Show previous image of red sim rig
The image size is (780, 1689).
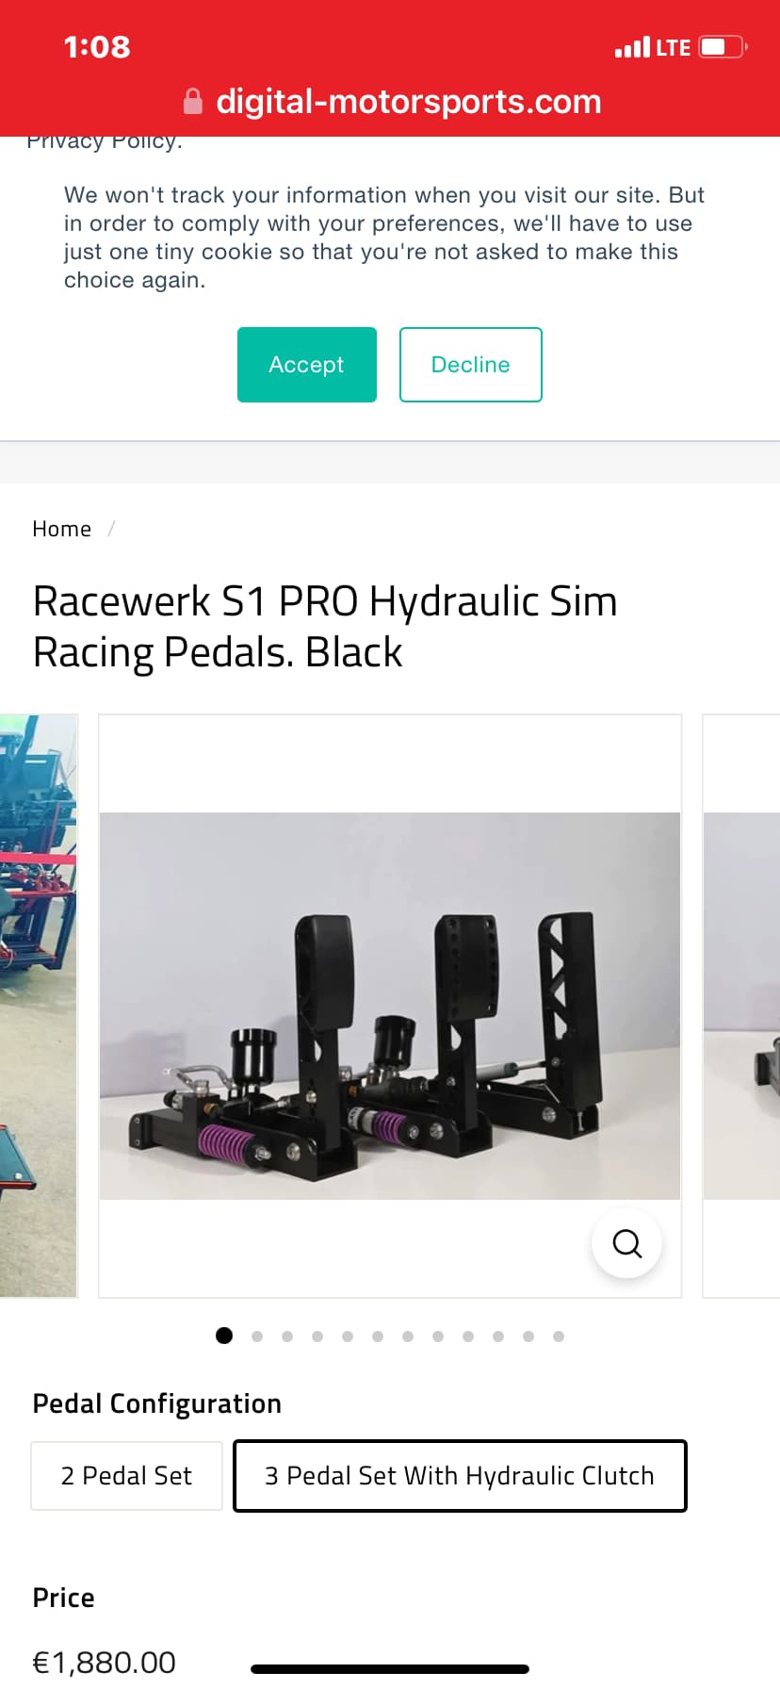coord(38,1006)
